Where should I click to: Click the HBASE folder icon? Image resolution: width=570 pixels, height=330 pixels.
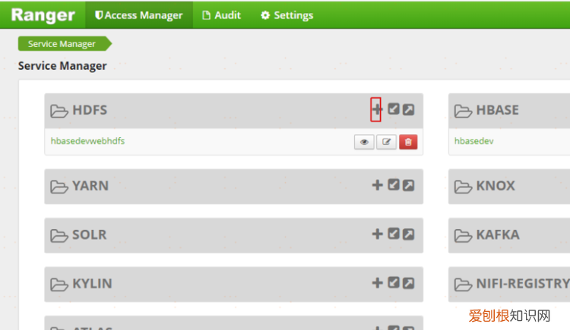click(x=463, y=111)
